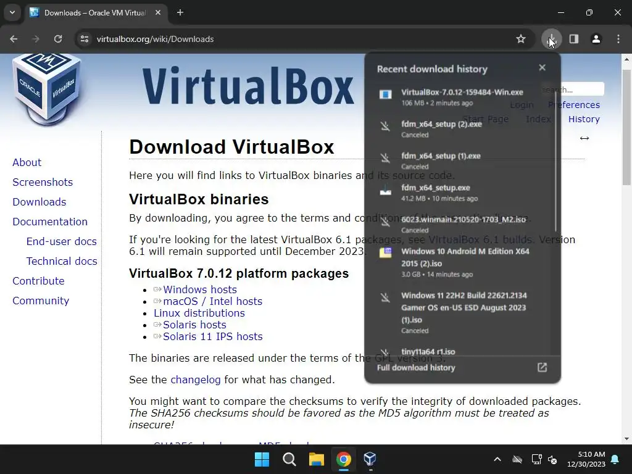The image size is (632, 474).
Task: Go back to the previous page
Action: [x=14, y=39]
